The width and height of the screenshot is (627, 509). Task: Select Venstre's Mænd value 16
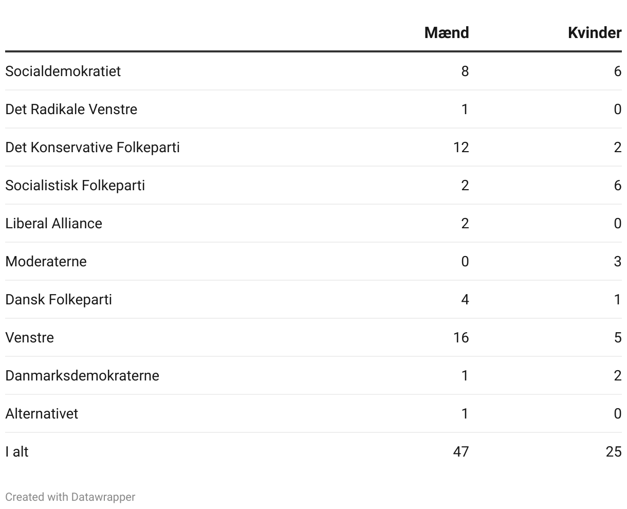point(461,337)
